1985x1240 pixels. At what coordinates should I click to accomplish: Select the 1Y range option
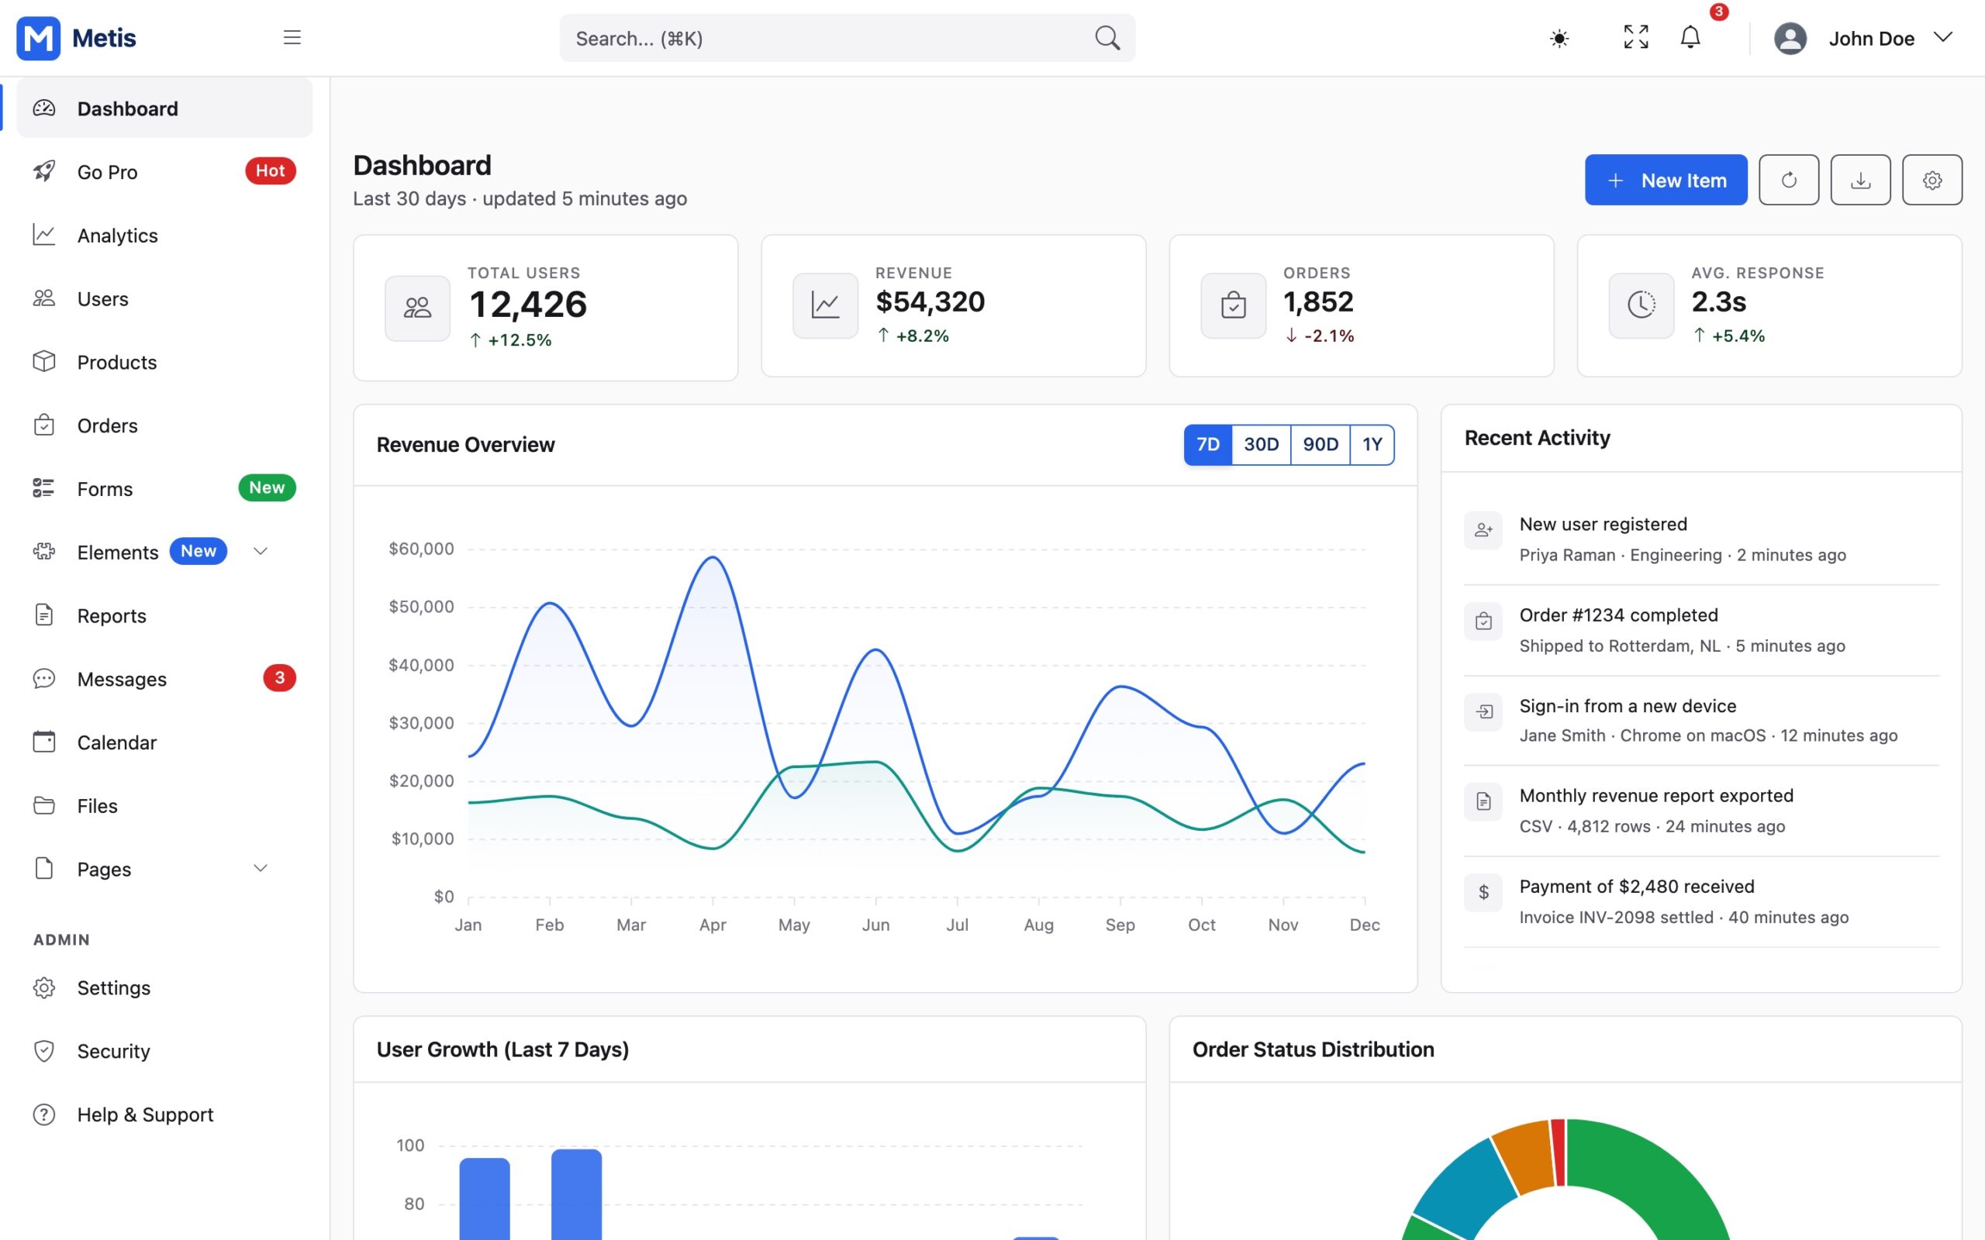1372,445
